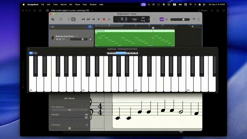Select the green ABC Melody region
This screenshot has width=247, height=139.
pyautogui.click(x=135, y=38)
